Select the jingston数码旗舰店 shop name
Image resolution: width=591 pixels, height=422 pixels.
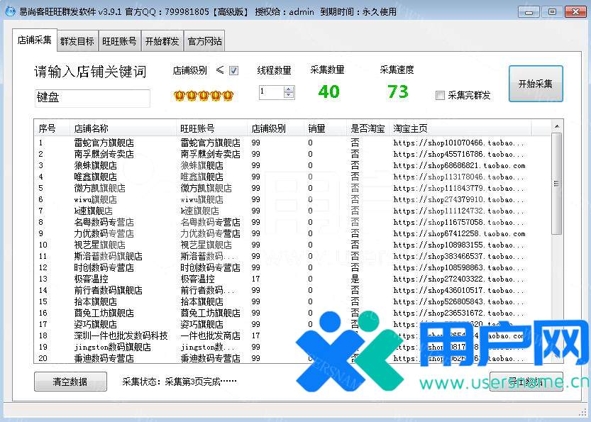pyautogui.click(x=112, y=347)
